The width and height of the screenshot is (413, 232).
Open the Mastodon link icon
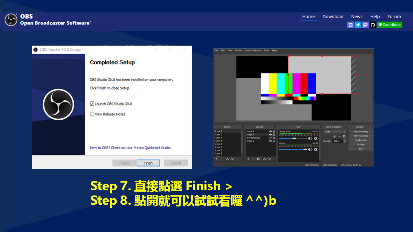click(366, 25)
